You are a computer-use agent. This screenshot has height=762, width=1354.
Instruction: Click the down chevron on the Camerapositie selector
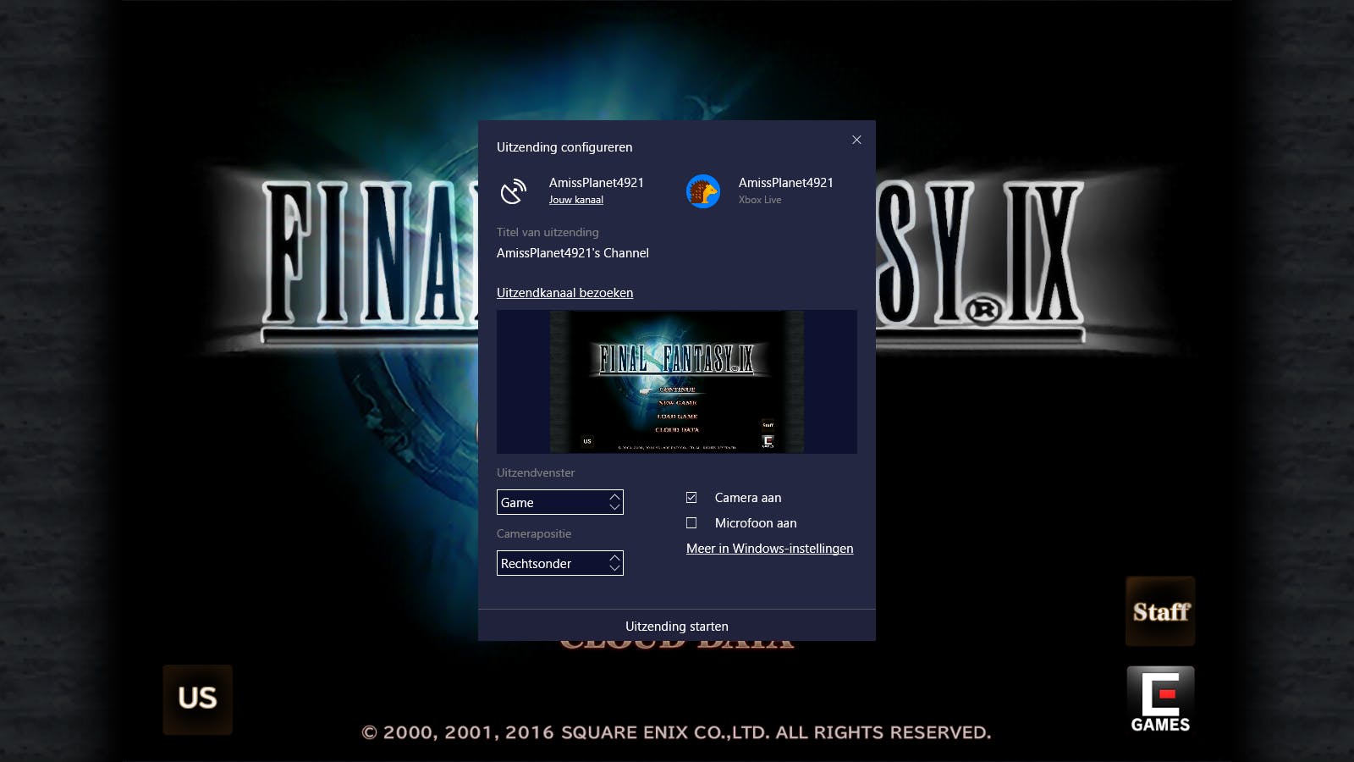(x=615, y=567)
